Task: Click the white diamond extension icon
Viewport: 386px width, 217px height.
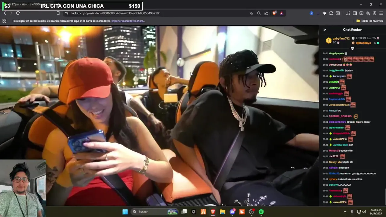Action: [x=324, y=13]
